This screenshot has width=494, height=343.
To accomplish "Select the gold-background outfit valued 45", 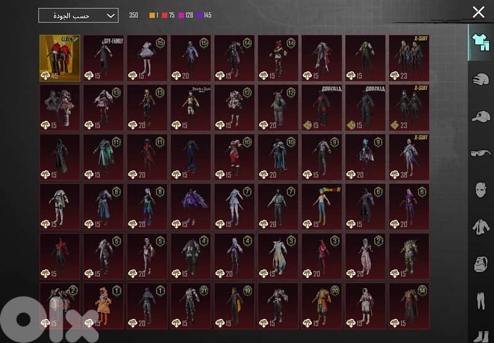I will click(x=60, y=58).
